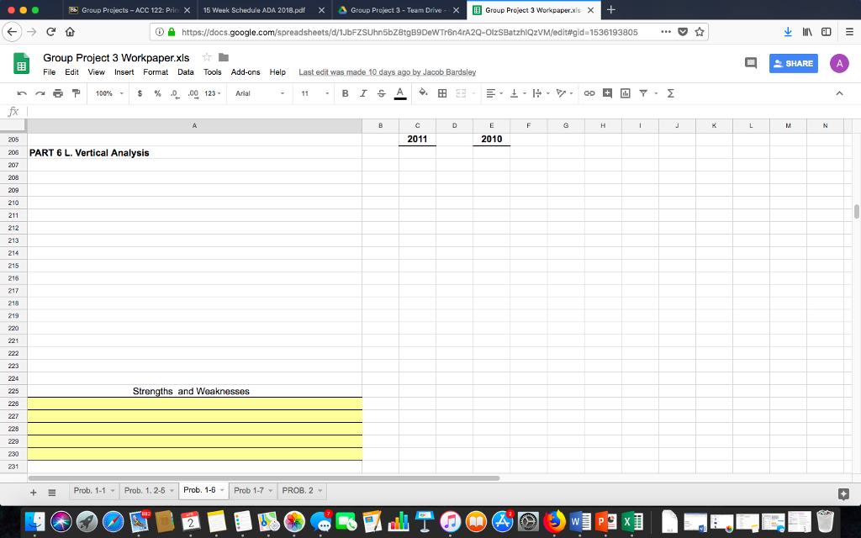Select the insert chart icon
Image resolution: width=861 pixels, height=538 pixels.
(624, 93)
